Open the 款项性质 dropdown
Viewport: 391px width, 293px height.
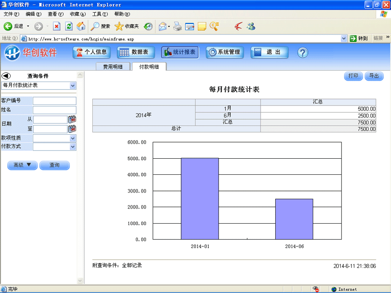54,138
